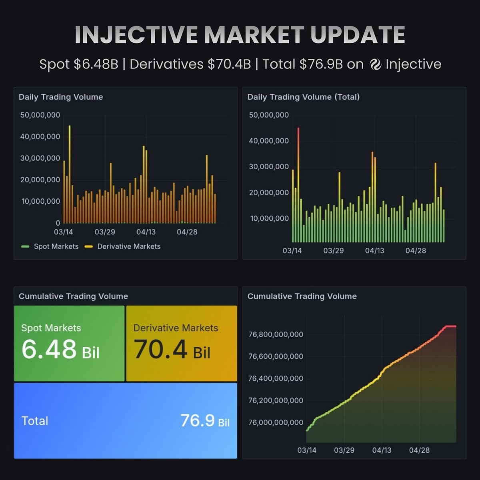Image resolution: width=480 pixels, height=480 pixels.
Task: Select the Derivative Markets 70.4 Bil tile
Action: [182, 343]
